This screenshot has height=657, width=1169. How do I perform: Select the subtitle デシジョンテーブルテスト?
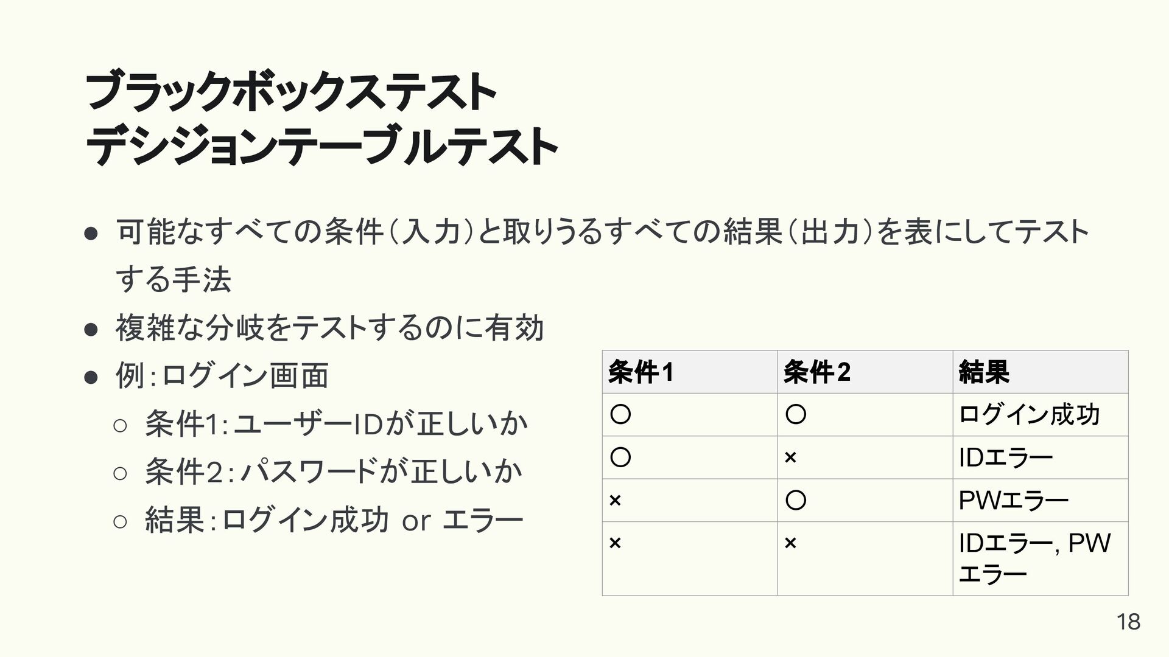tap(321, 147)
